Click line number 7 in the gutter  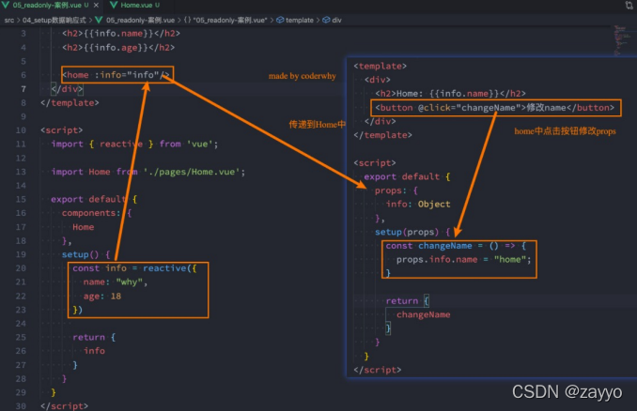click(x=23, y=88)
